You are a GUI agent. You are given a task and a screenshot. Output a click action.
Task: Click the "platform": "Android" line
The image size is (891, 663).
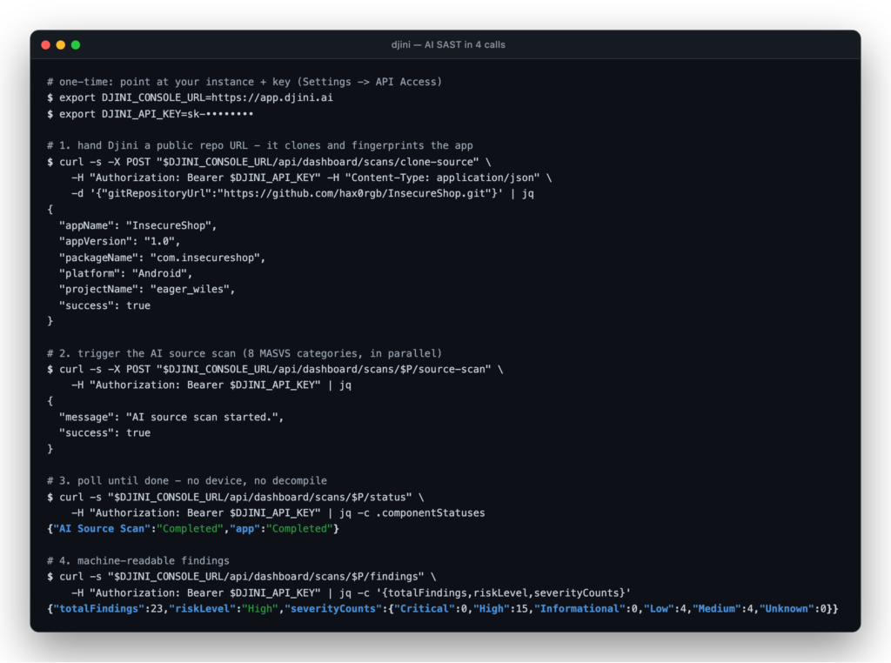126,273
